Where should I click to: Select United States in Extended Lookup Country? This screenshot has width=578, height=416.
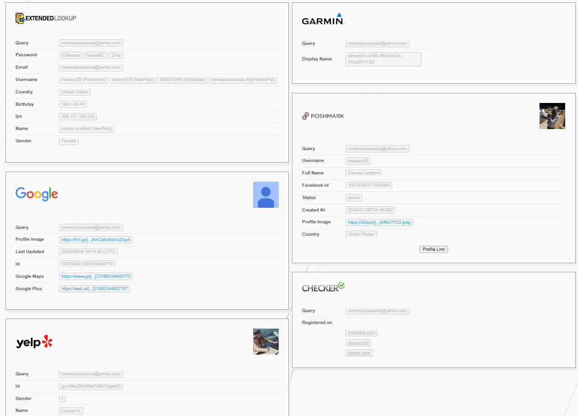click(x=75, y=92)
